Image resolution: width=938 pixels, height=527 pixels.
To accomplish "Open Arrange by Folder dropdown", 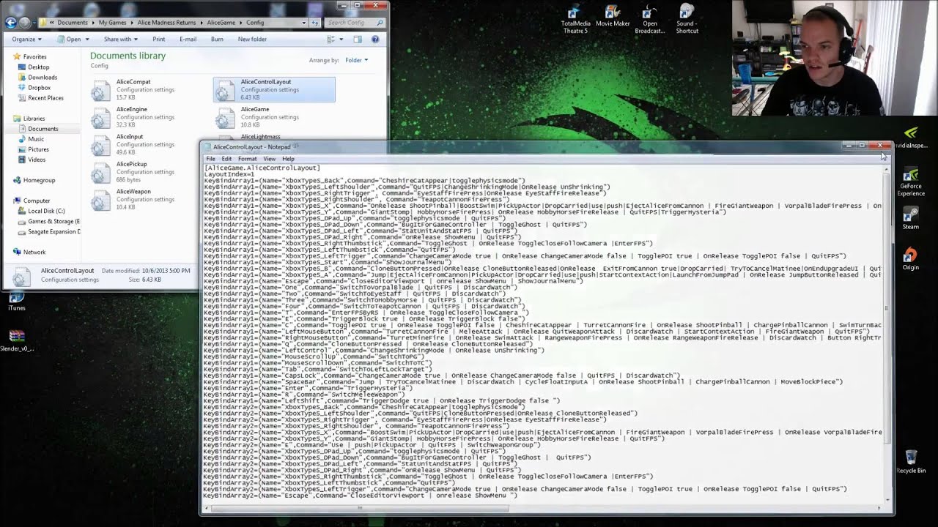I will pyautogui.click(x=356, y=60).
